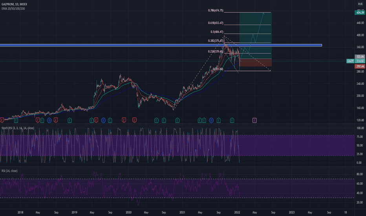366x216 pixels.
Task: Click the green E marker just before 2019
Action: coord(70,120)
